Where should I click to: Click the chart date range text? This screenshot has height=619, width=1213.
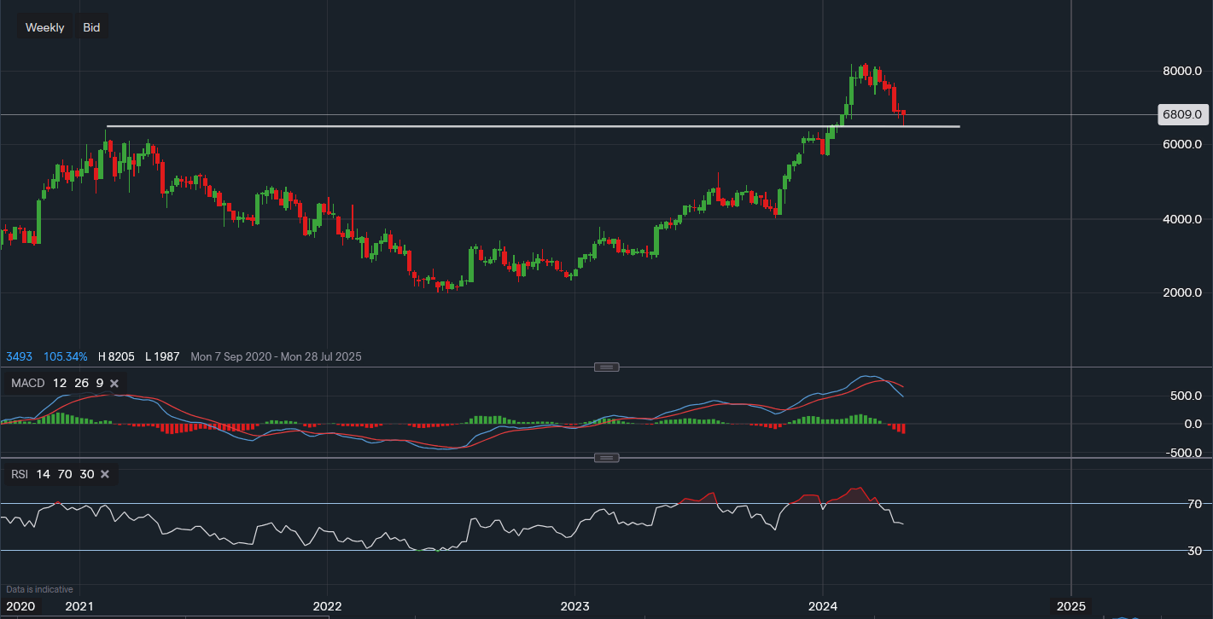pyautogui.click(x=276, y=356)
